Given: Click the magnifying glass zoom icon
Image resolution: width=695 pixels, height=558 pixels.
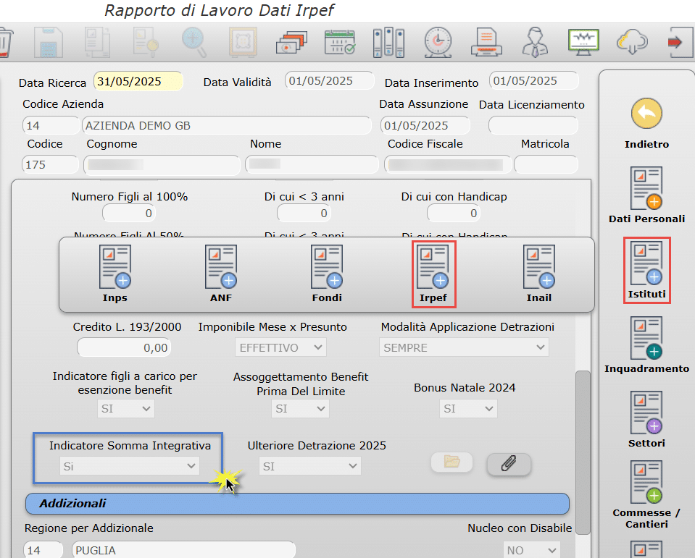Looking at the screenshot, I should [194, 43].
